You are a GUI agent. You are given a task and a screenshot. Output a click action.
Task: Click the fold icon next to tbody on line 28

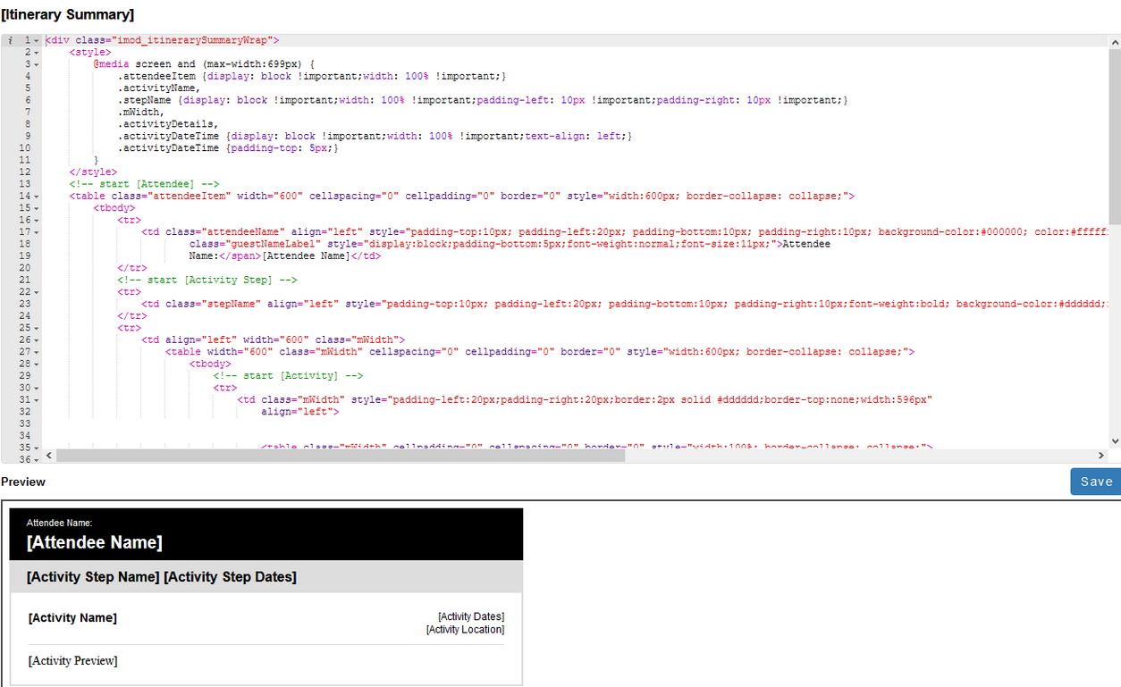[x=36, y=364]
